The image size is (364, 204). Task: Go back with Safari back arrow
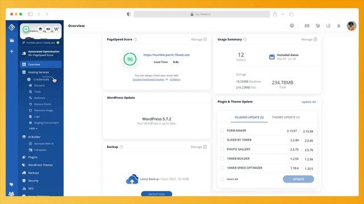coord(39,14)
